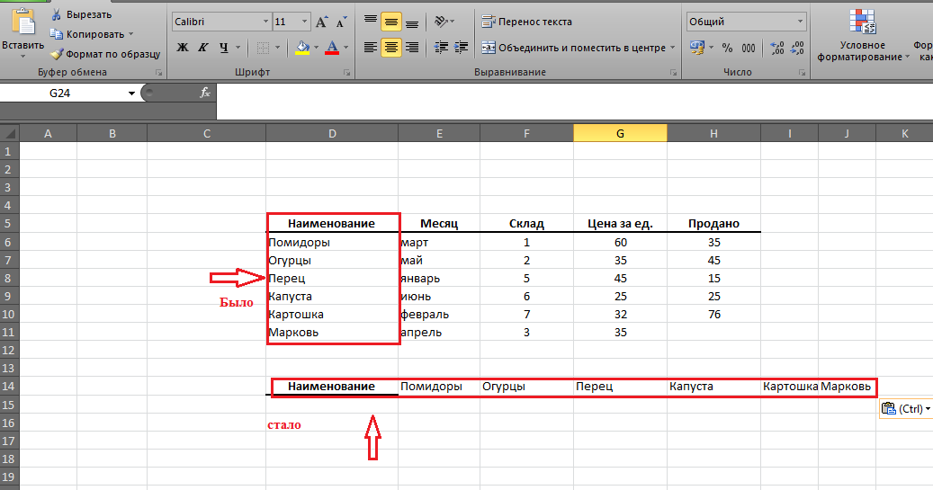Image resolution: width=933 pixels, height=490 pixels.
Task: Open the font color dropdown arrow
Action: 345,47
